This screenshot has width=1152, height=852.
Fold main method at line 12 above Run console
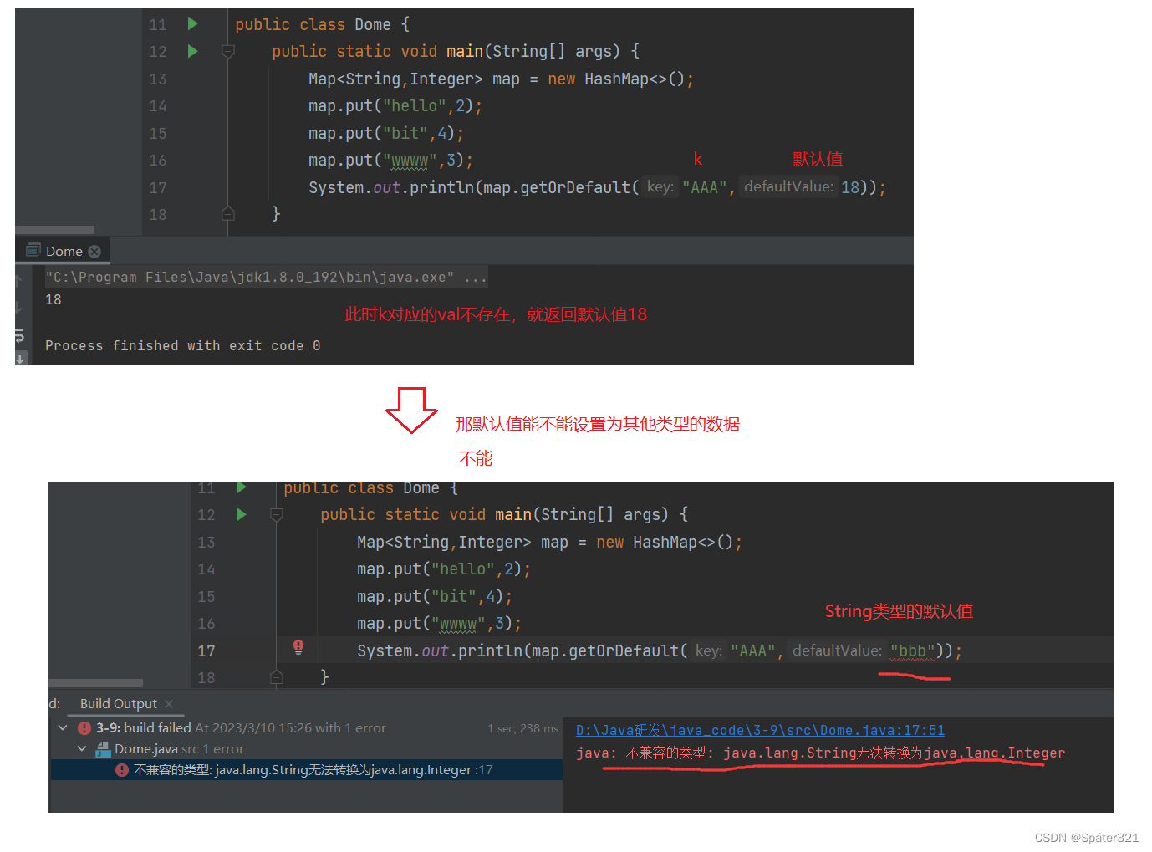pos(227,52)
